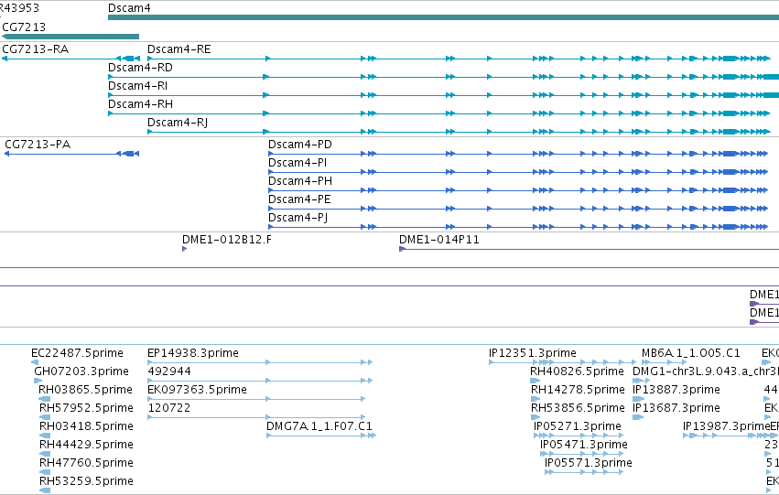This screenshot has width=779, height=495.
Task: Select transcript Dscam4-RD
Action: pyautogui.click(x=141, y=68)
